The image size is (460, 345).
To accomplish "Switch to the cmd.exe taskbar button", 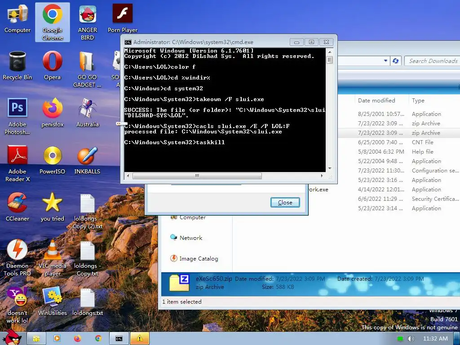I will click(x=119, y=339).
